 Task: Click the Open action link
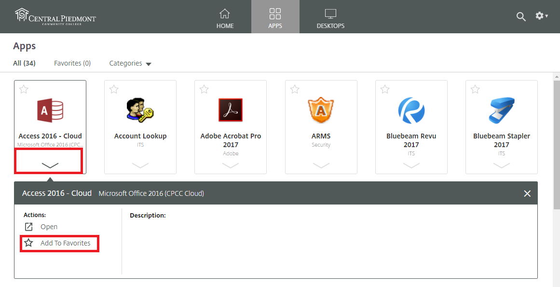(49, 227)
